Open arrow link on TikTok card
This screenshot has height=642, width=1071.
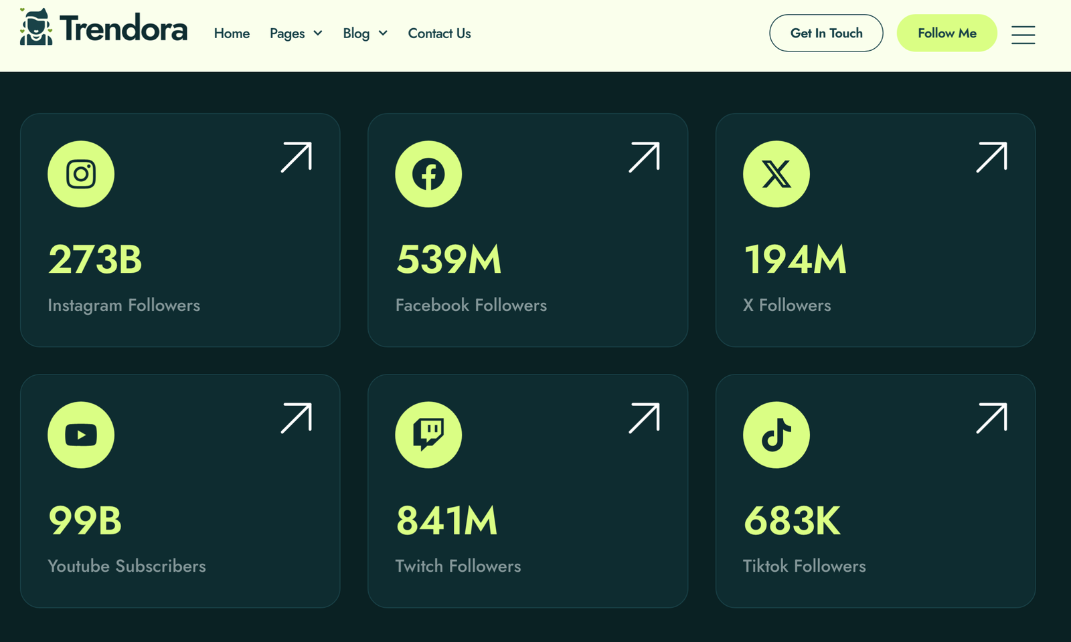pos(991,419)
